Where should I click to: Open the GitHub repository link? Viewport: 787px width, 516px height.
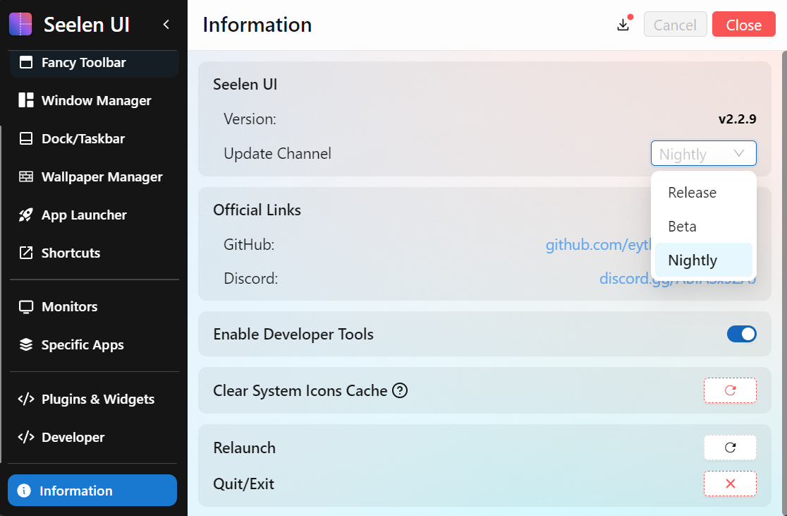coord(598,245)
